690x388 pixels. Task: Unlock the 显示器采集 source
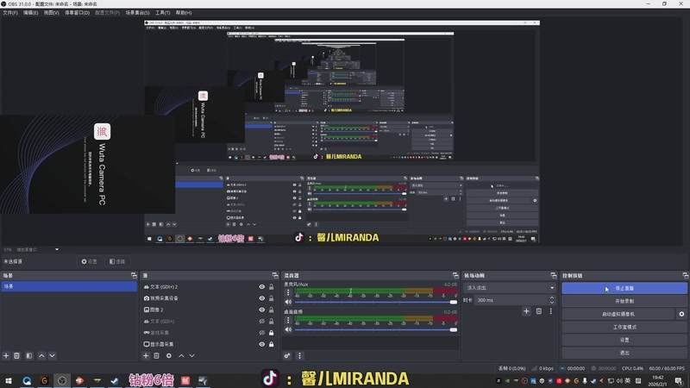click(272, 344)
